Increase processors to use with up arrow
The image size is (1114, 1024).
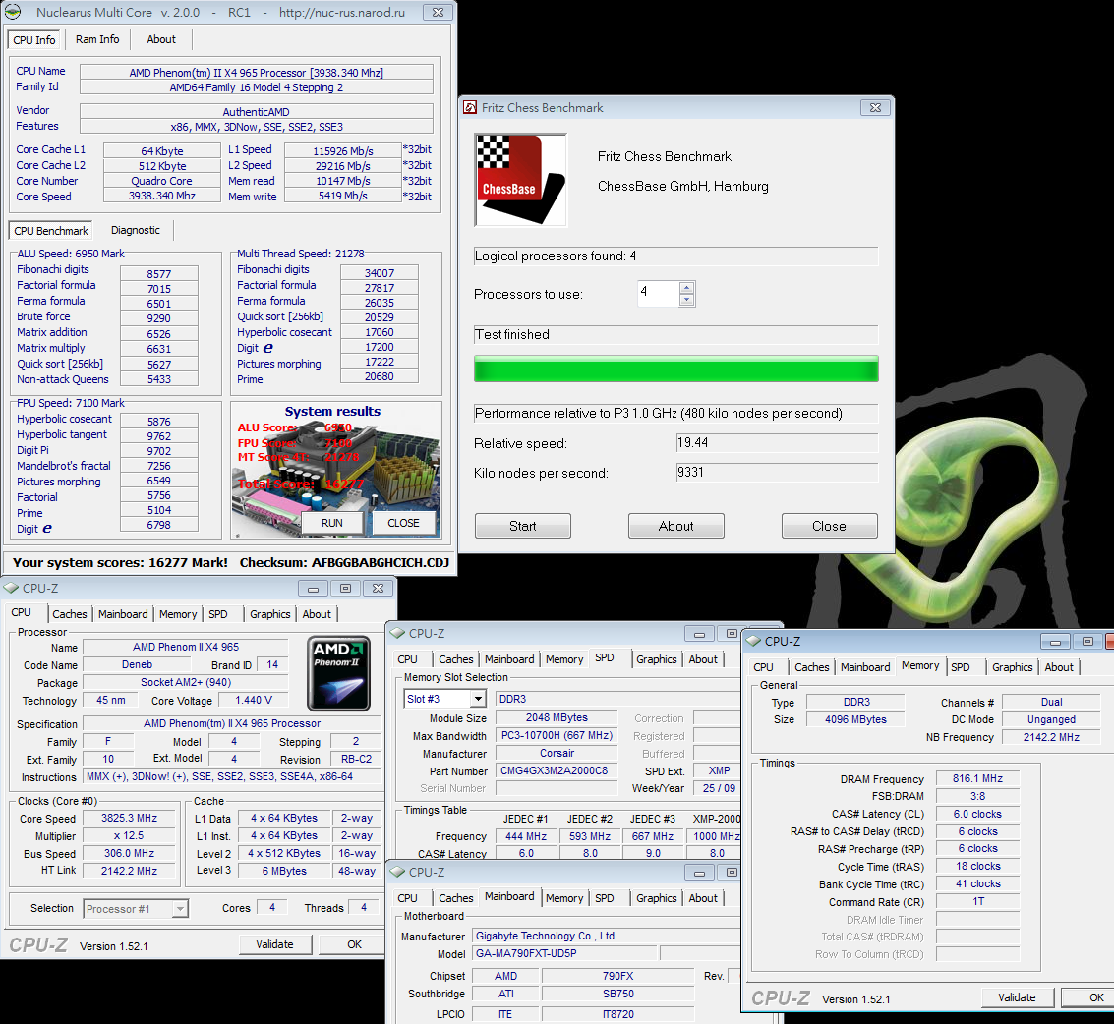click(687, 288)
